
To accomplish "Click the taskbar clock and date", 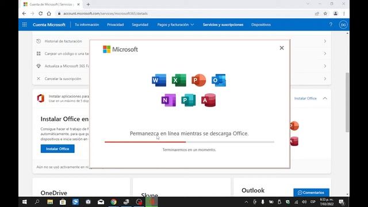I will click(x=327, y=202).
